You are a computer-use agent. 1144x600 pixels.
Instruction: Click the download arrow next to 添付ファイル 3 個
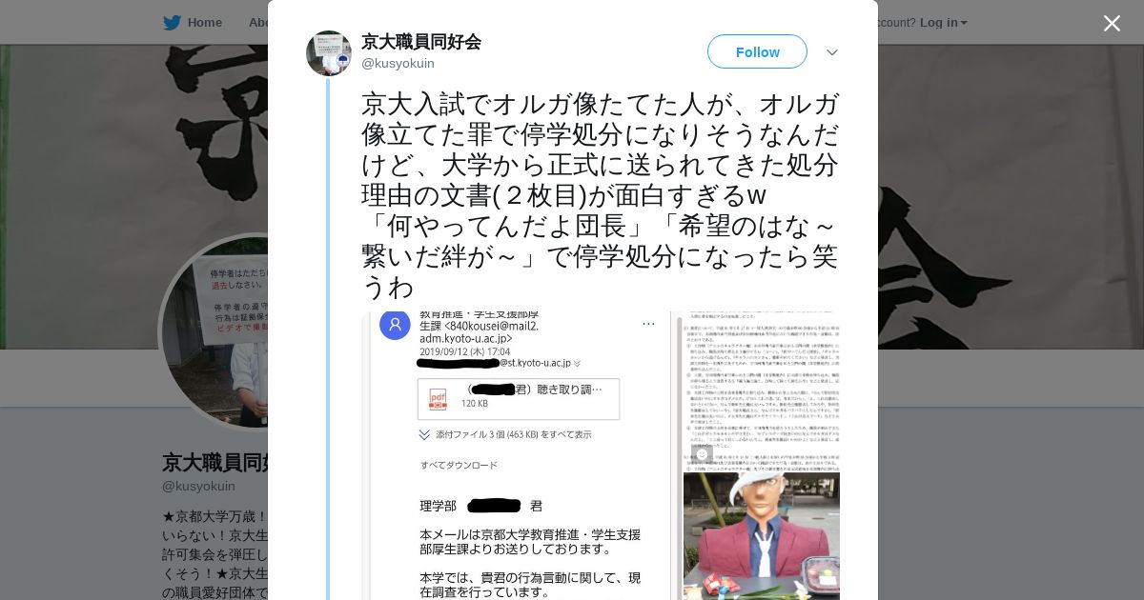point(424,434)
